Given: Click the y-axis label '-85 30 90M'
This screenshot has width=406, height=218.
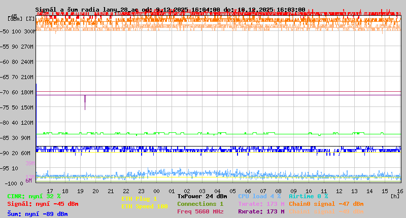Looking at the screenshot, I should (x=15, y=138).
